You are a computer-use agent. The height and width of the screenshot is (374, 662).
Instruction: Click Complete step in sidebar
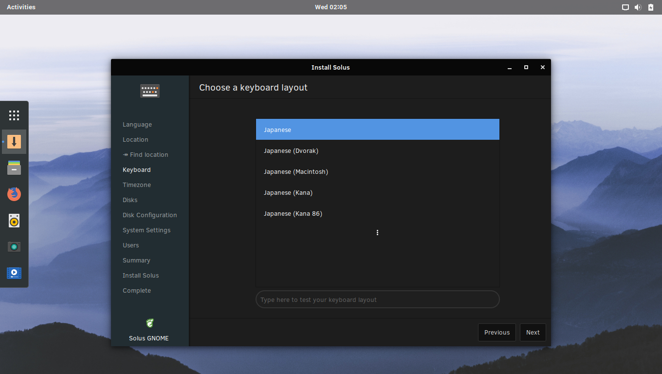(x=137, y=291)
